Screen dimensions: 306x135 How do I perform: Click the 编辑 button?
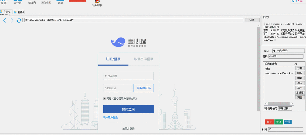click(x=300, y=78)
